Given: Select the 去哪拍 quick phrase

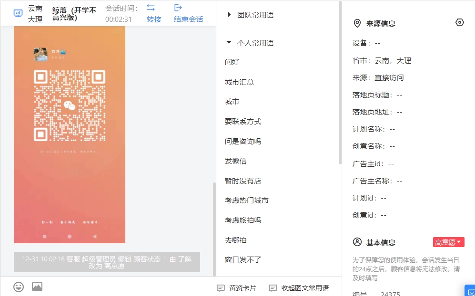Looking at the screenshot, I should click(x=236, y=240).
